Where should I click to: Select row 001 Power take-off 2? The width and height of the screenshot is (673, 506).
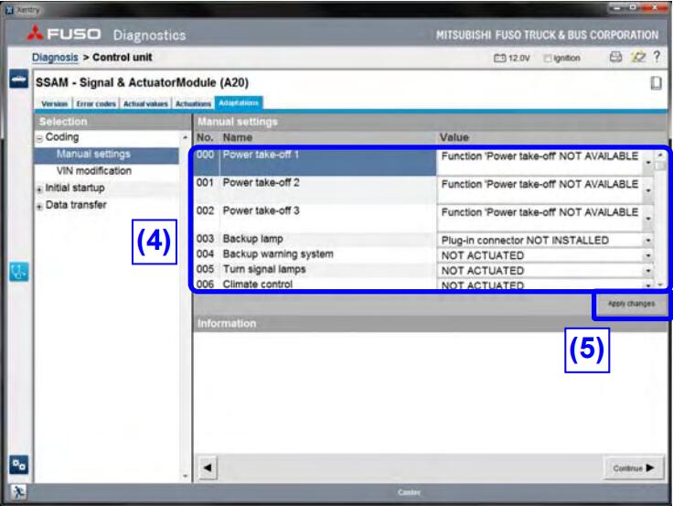(315, 190)
